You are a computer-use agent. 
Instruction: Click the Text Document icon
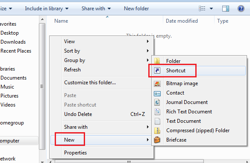[x=157, y=121]
